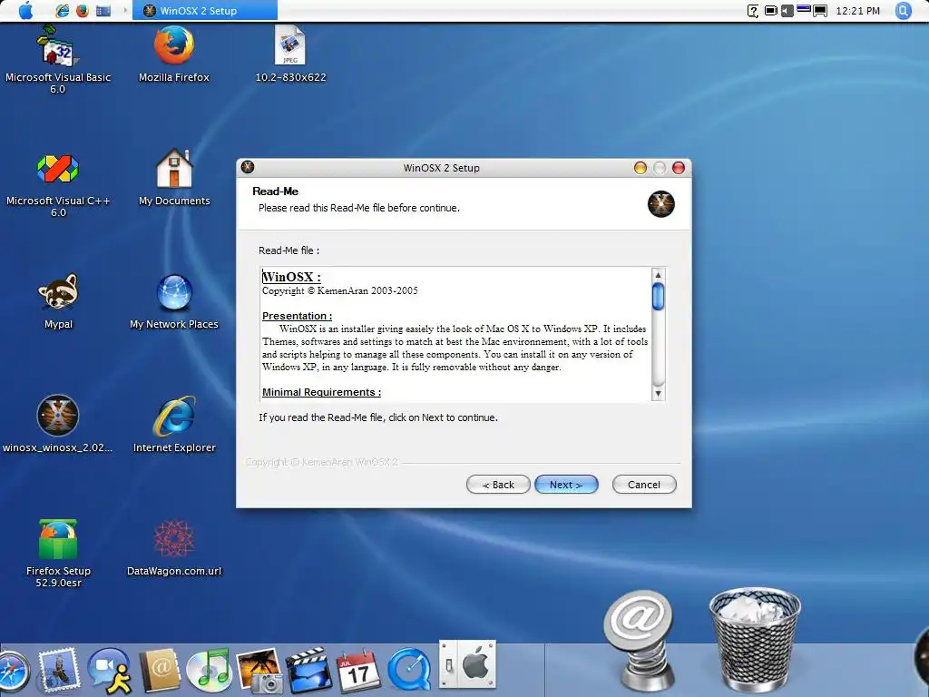The image size is (929, 697).
Task: Open DataWagon.com.url shortcut
Action: [174, 547]
